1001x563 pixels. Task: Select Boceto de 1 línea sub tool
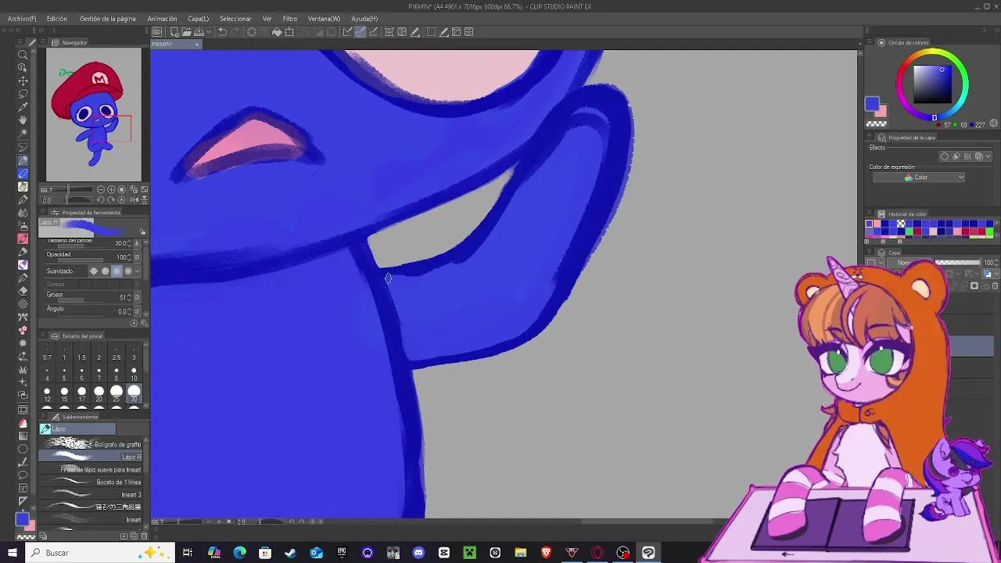click(x=91, y=482)
